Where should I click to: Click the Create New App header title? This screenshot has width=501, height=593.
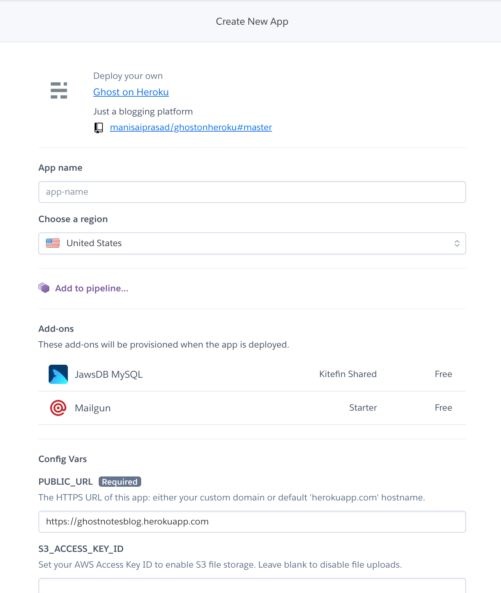point(252,22)
